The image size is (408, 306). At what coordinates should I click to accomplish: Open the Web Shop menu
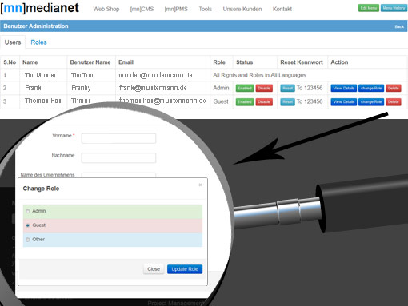tap(106, 9)
